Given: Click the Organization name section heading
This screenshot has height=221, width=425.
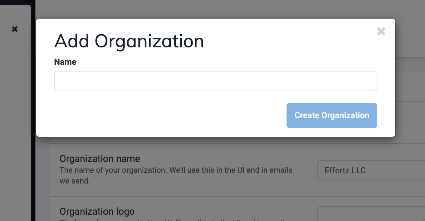Looking at the screenshot, I should pos(100,159).
